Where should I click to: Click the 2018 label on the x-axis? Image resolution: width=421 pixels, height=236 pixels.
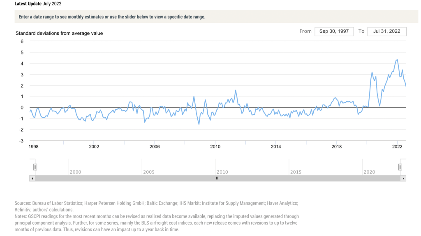coord(337,147)
